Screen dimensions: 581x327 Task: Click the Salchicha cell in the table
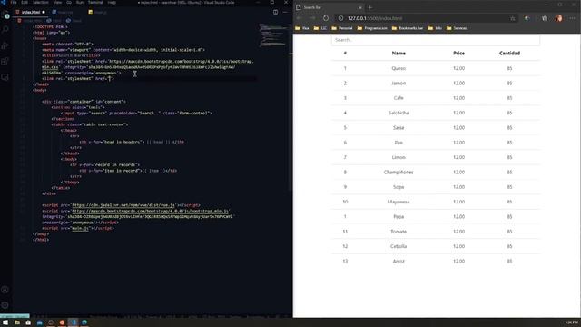(x=399, y=113)
